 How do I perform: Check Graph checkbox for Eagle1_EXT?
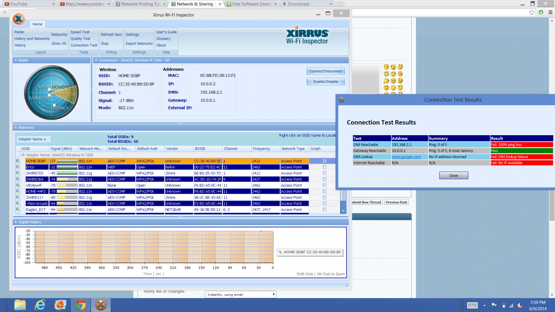pyautogui.click(x=325, y=210)
